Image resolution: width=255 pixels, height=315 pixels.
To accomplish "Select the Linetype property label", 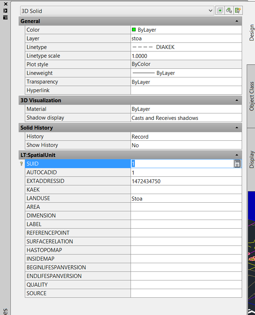I will pos(37,47).
